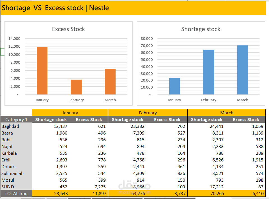Viewport: 269px width, 199px height.
Task: Select the sheet title cell mentioning Nestle
Action: [x=55, y=8]
